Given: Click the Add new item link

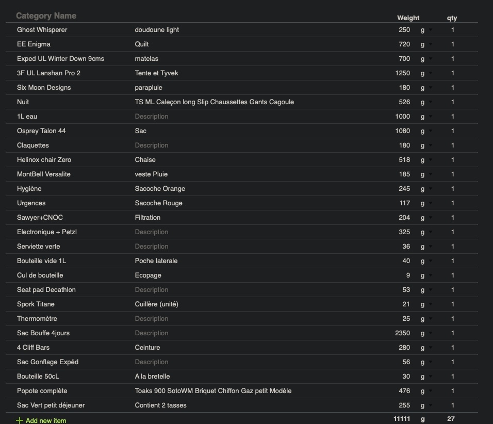Looking at the screenshot, I should (46, 420).
